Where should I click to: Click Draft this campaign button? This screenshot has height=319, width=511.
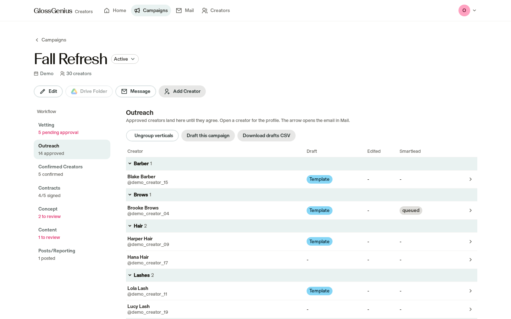tap(208, 136)
